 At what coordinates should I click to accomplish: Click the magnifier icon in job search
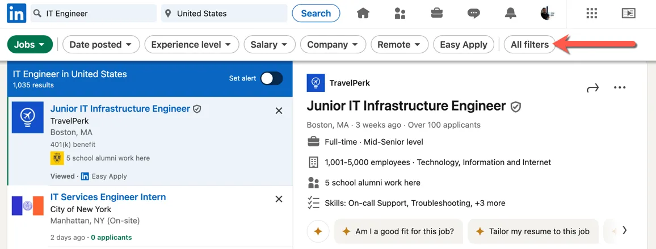(37, 14)
